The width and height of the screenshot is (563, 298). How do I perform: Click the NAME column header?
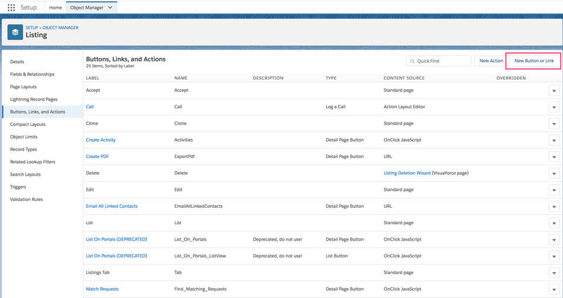point(181,78)
